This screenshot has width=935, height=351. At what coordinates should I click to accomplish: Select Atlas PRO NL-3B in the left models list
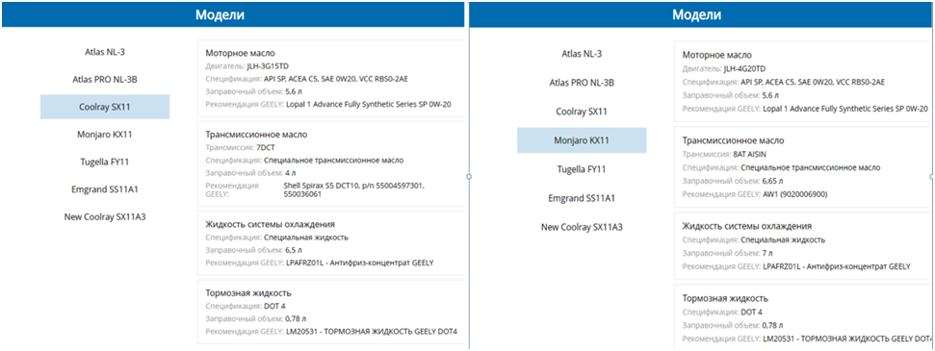click(105, 79)
